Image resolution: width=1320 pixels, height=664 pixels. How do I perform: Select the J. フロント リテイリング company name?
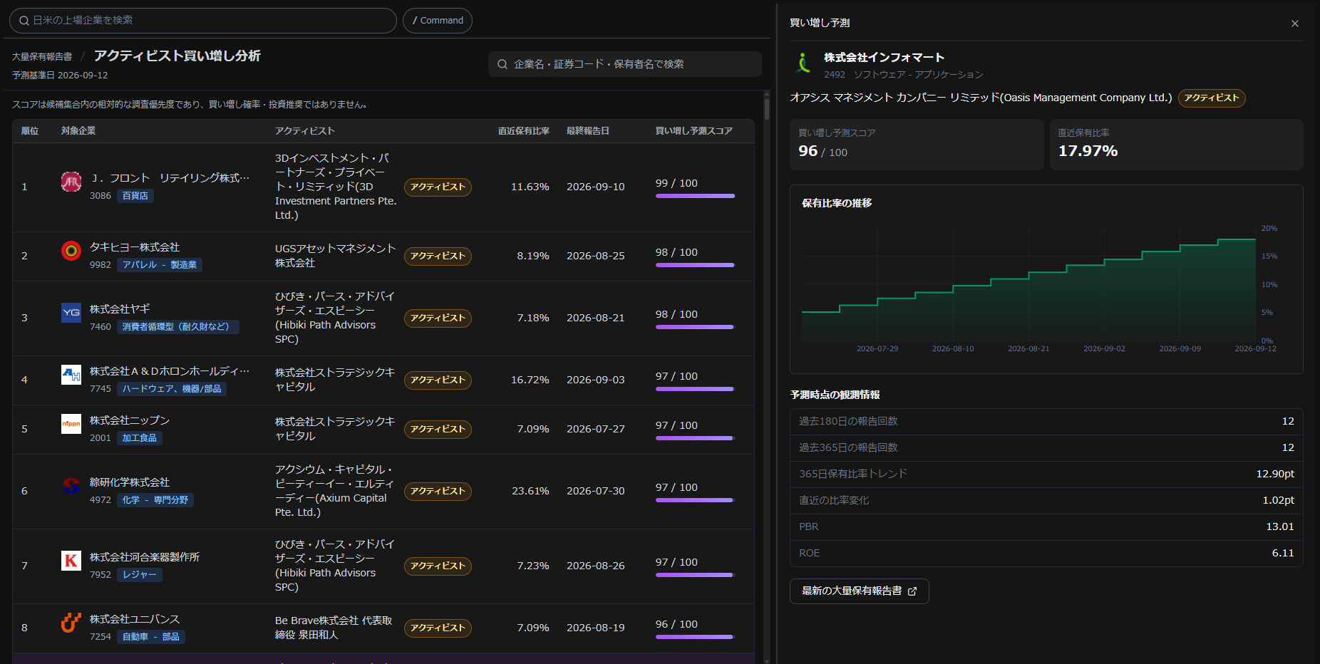[x=171, y=178]
